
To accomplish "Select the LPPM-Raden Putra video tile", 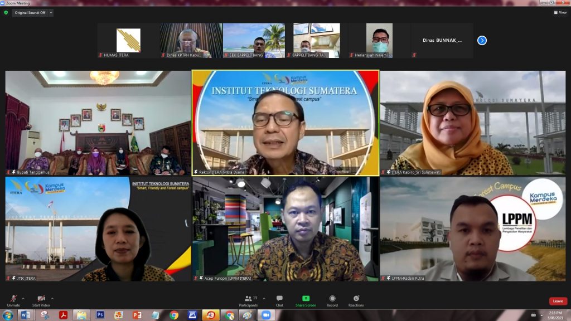I will tap(473, 228).
